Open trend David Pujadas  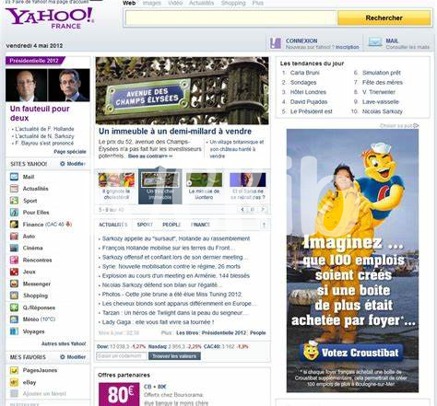309,101
